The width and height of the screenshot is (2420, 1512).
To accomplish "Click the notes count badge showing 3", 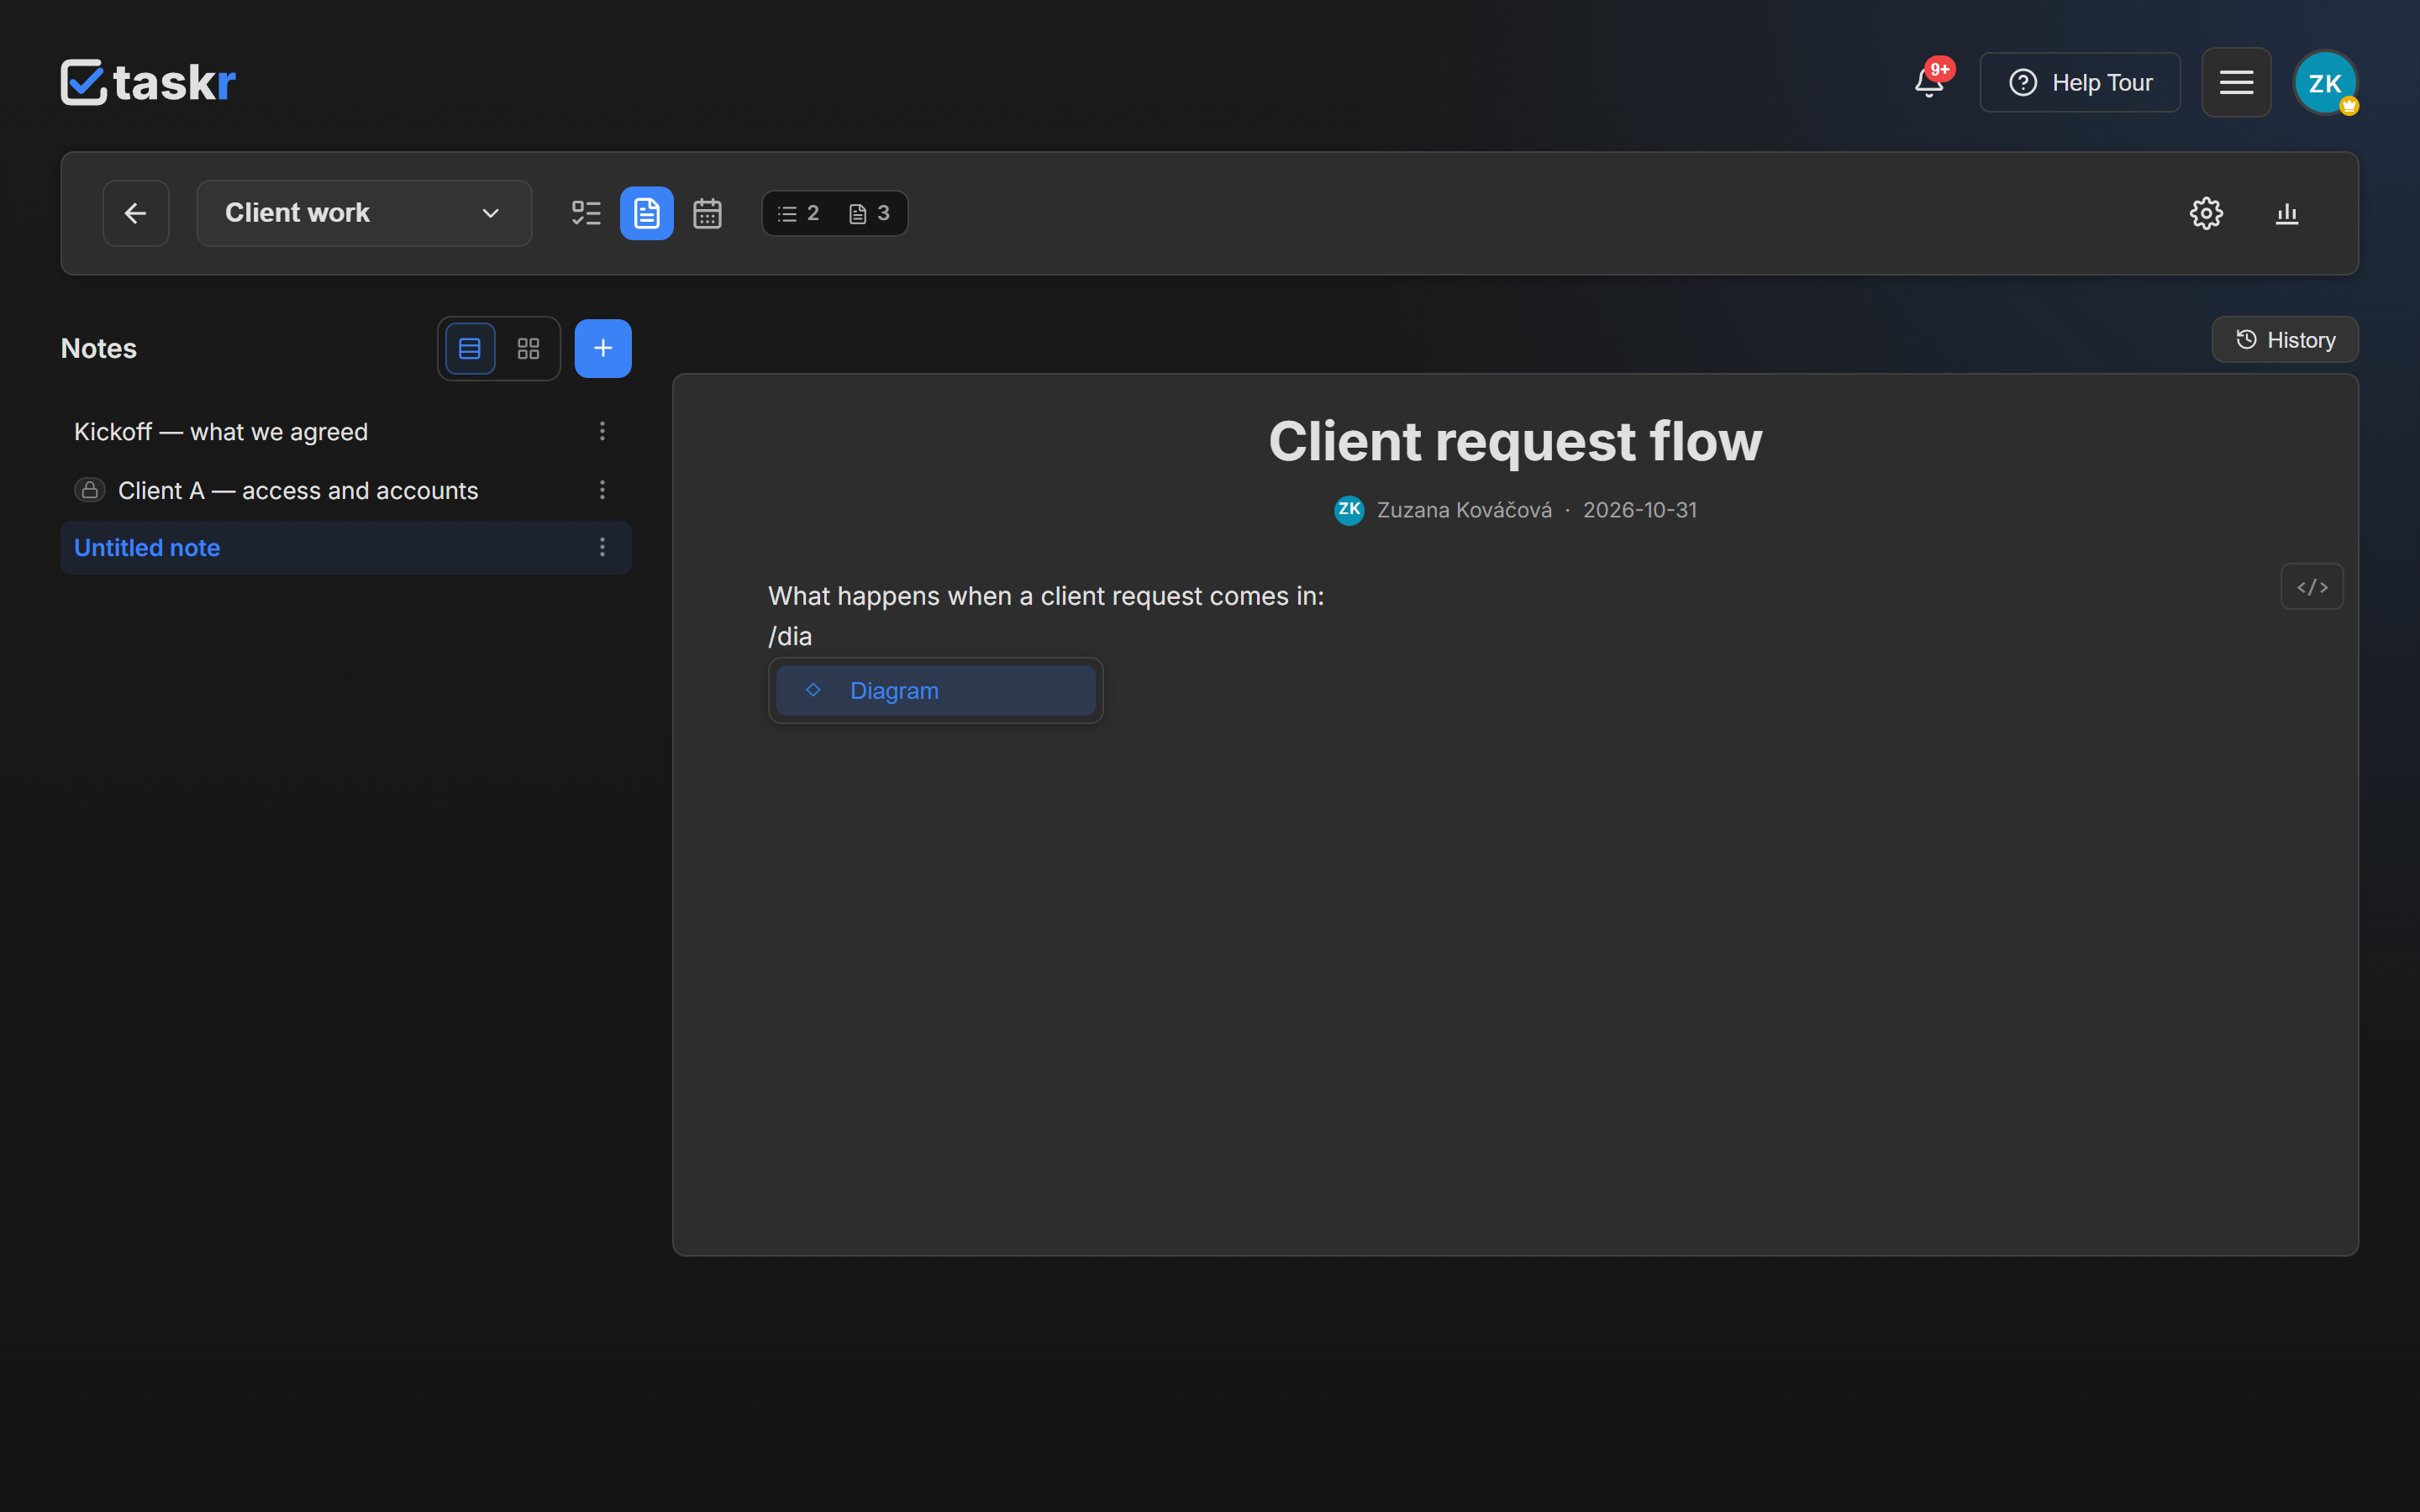I will pyautogui.click(x=869, y=213).
